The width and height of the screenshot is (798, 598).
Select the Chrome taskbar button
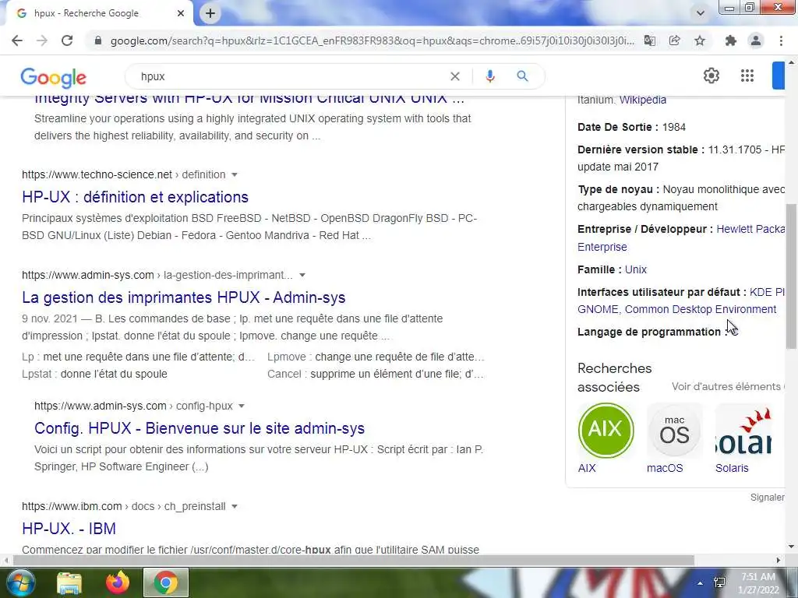[166, 582]
